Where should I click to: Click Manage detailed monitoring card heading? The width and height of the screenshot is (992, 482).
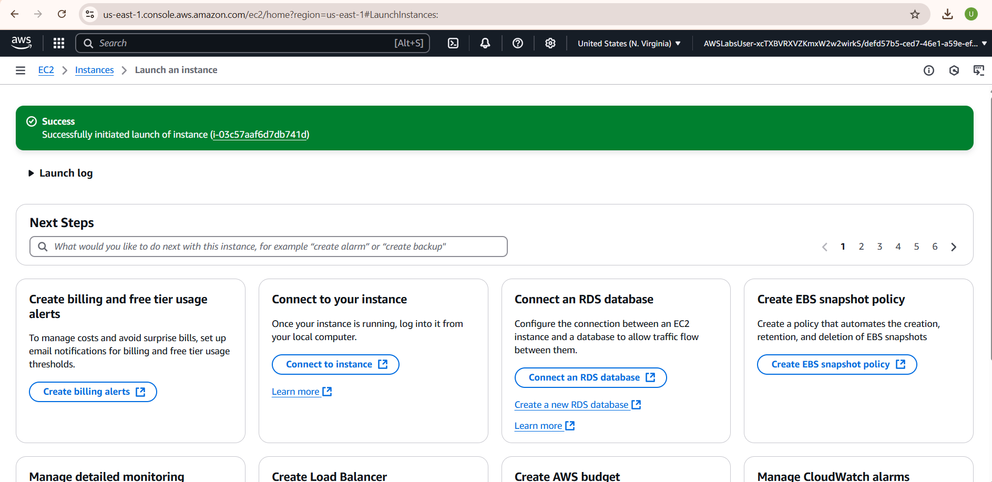click(107, 476)
